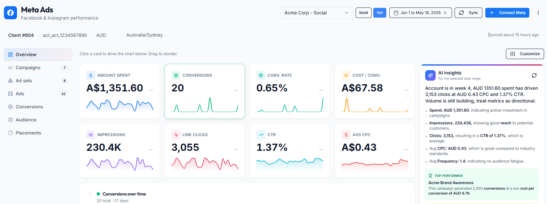Click the account ID act_act_1234567890

[65, 35]
